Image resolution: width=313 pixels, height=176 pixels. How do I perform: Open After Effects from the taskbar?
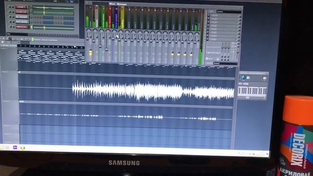point(15,147)
